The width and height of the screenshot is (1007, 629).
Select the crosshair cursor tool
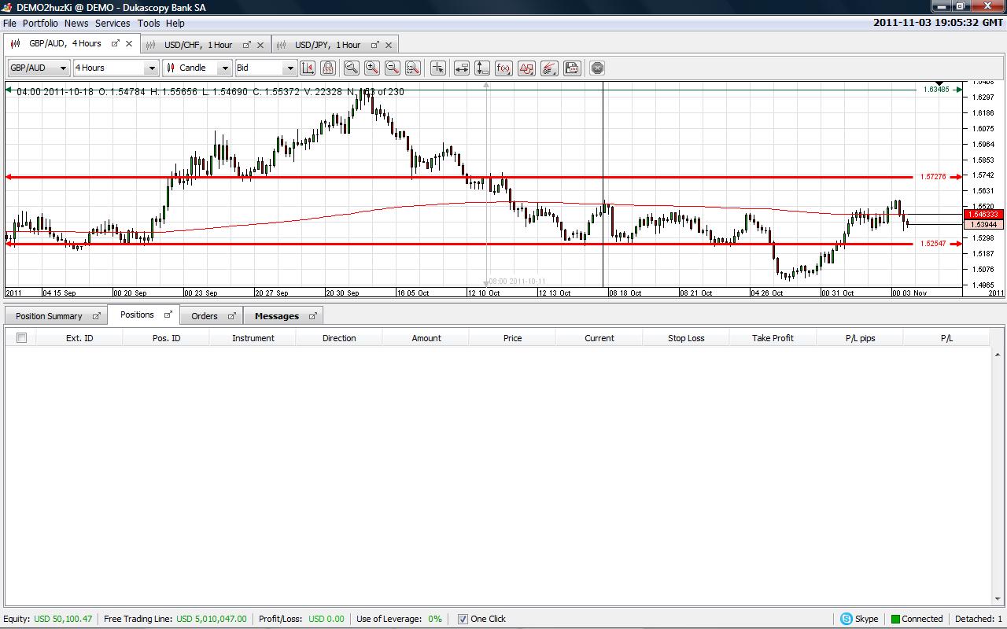[438, 68]
